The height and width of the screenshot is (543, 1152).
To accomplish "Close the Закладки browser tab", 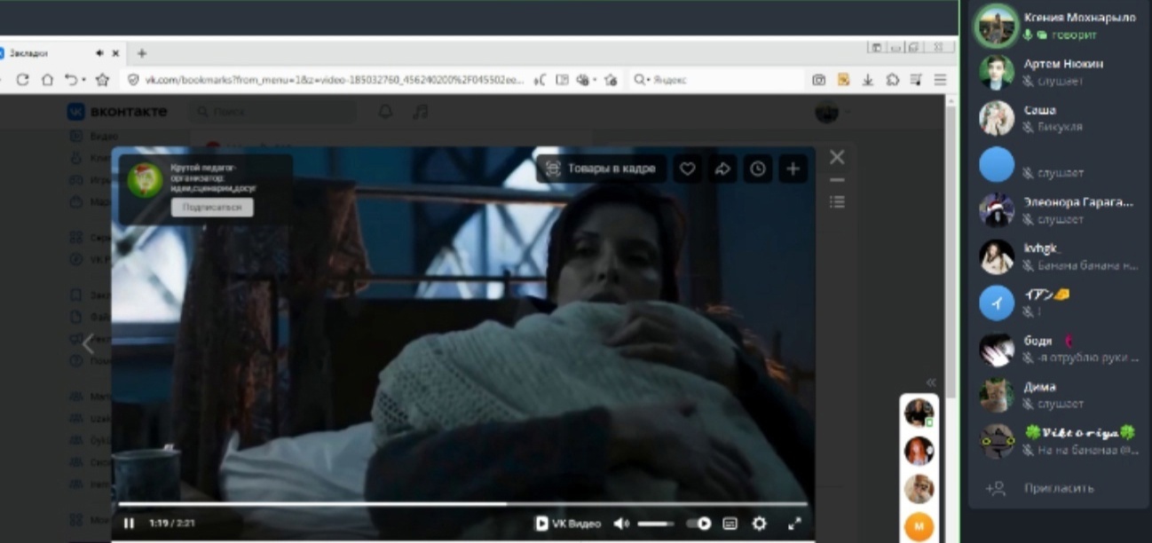I will coord(115,53).
